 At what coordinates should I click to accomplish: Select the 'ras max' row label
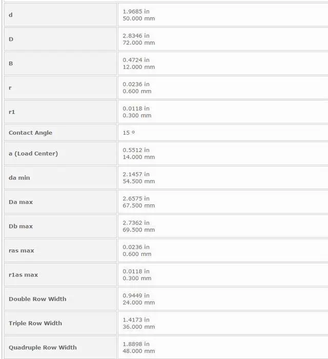click(x=22, y=250)
